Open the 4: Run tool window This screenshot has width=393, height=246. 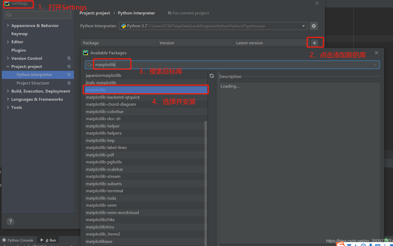point(48,240)
